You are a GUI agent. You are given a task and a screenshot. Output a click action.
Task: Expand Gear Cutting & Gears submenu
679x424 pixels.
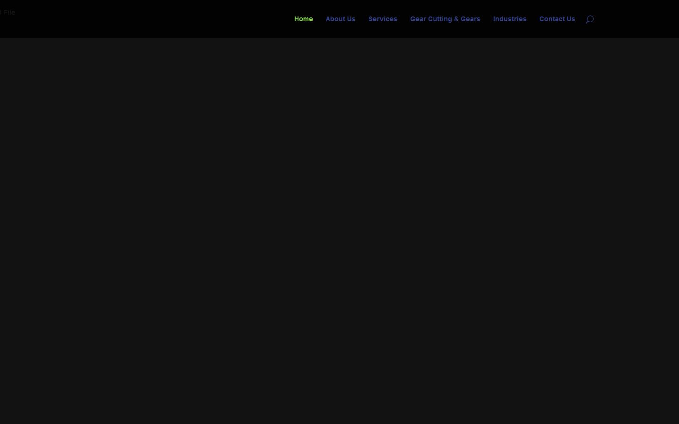(x=445, y=19)
